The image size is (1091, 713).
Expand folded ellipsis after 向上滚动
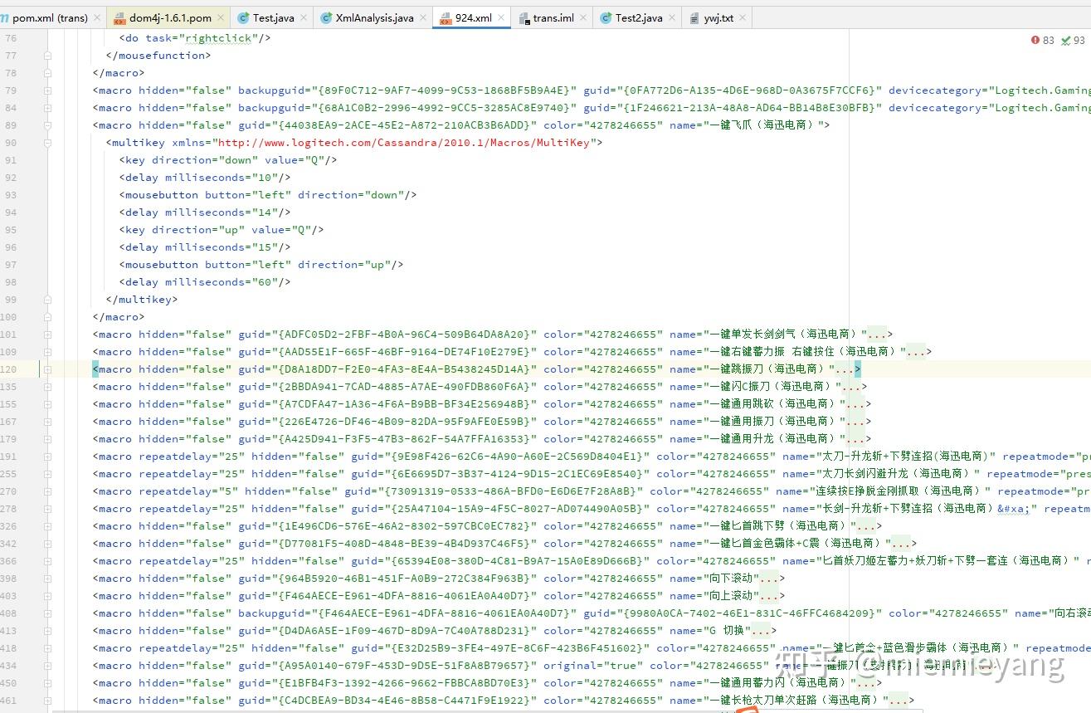769,596
